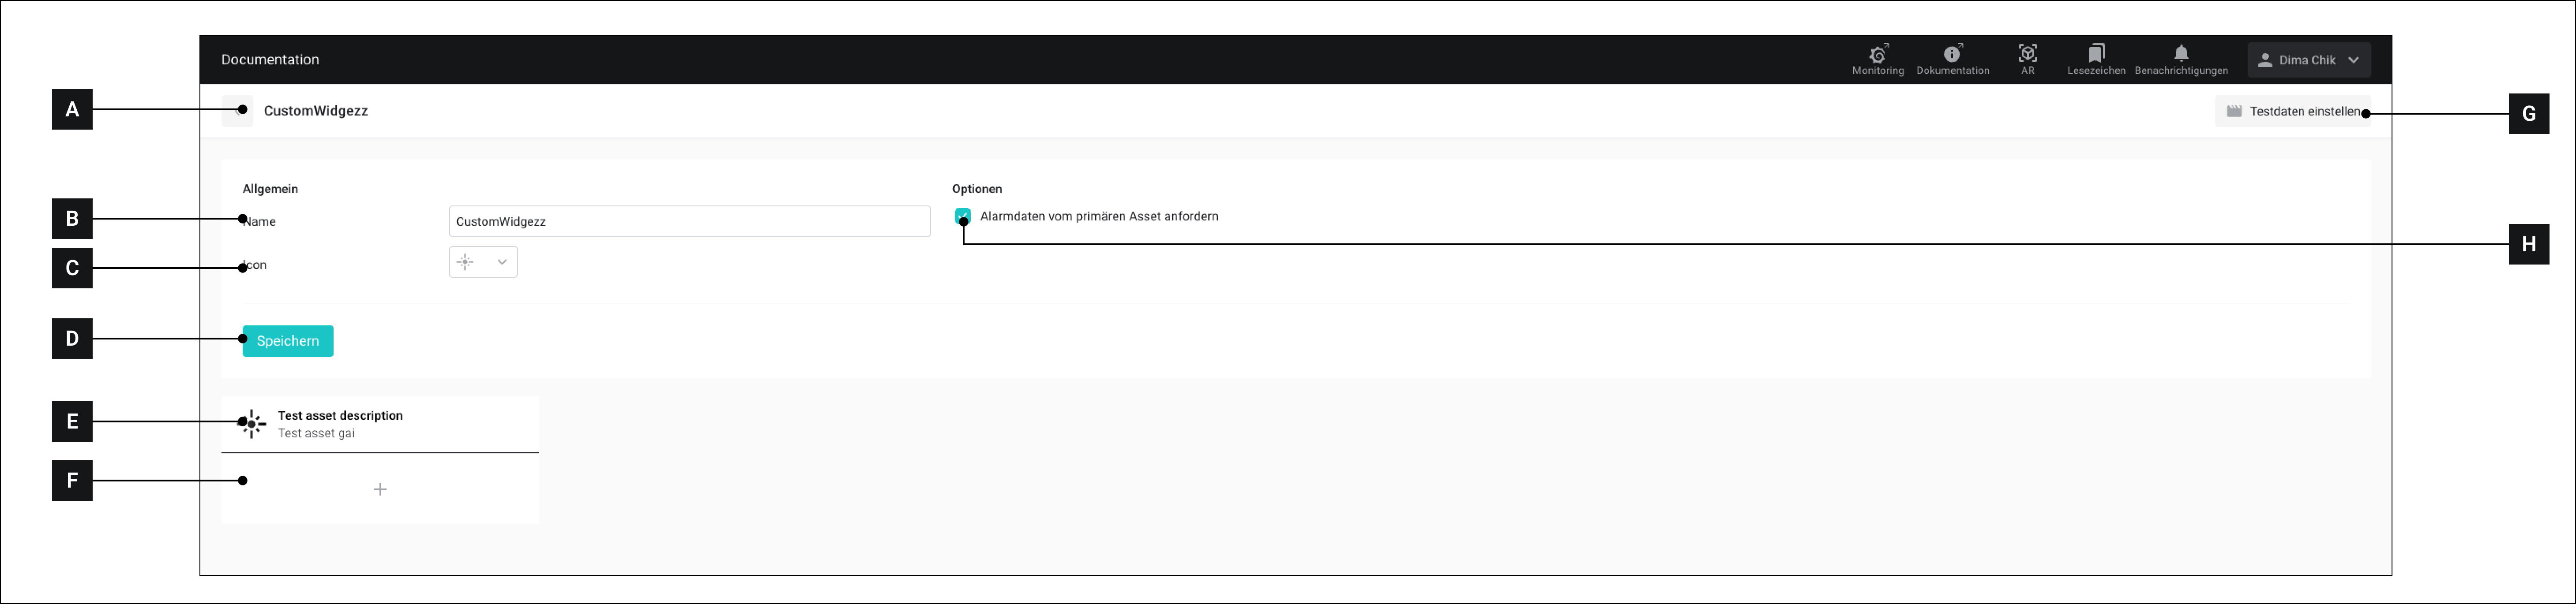
Task: Click the user avatar icon
Action: coord(2265,60)
